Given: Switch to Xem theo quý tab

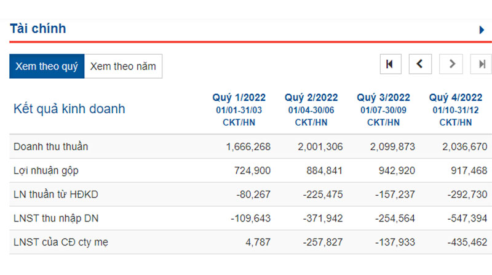Looking at the screenshot, I should click(47, 66).
